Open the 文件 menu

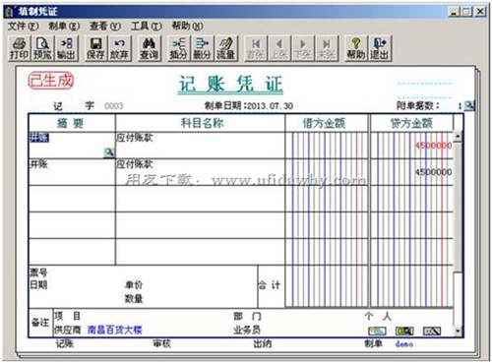click(23, 26)
